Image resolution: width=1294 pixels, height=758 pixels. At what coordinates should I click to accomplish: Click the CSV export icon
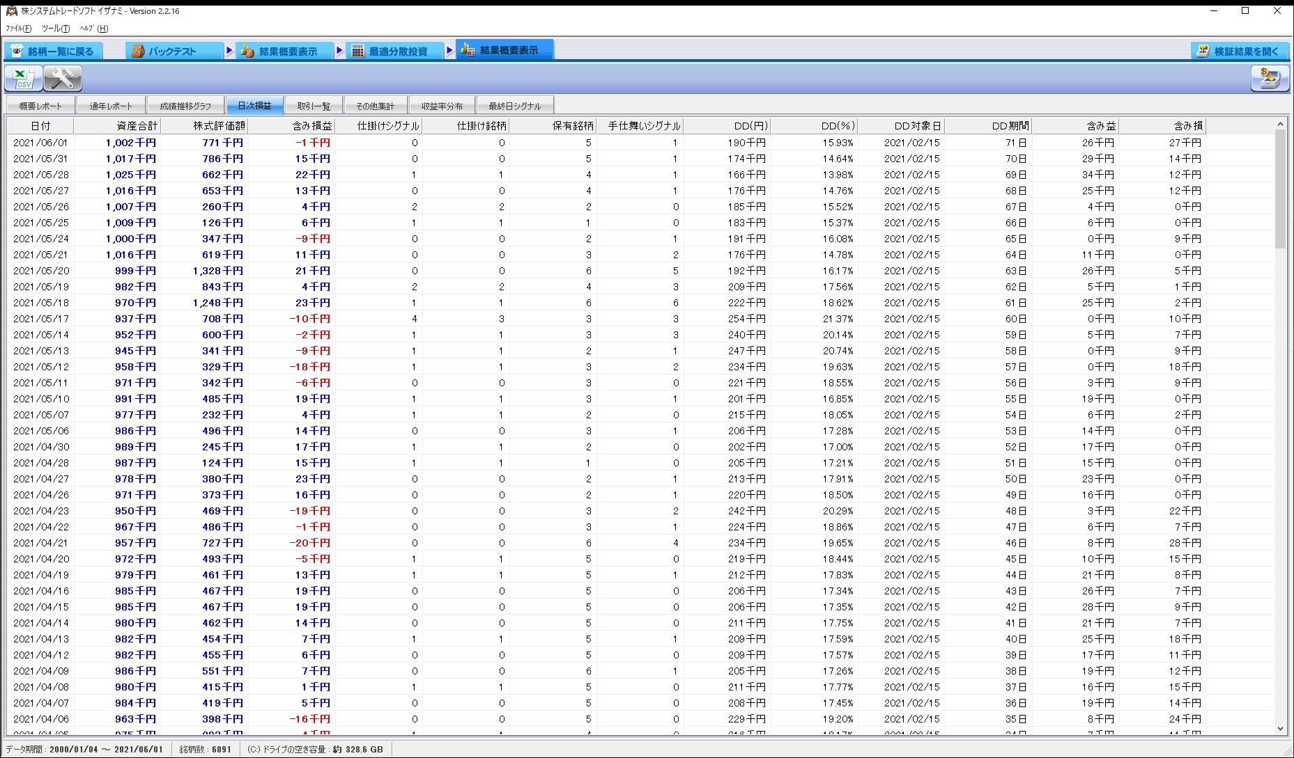click(23, 79)
